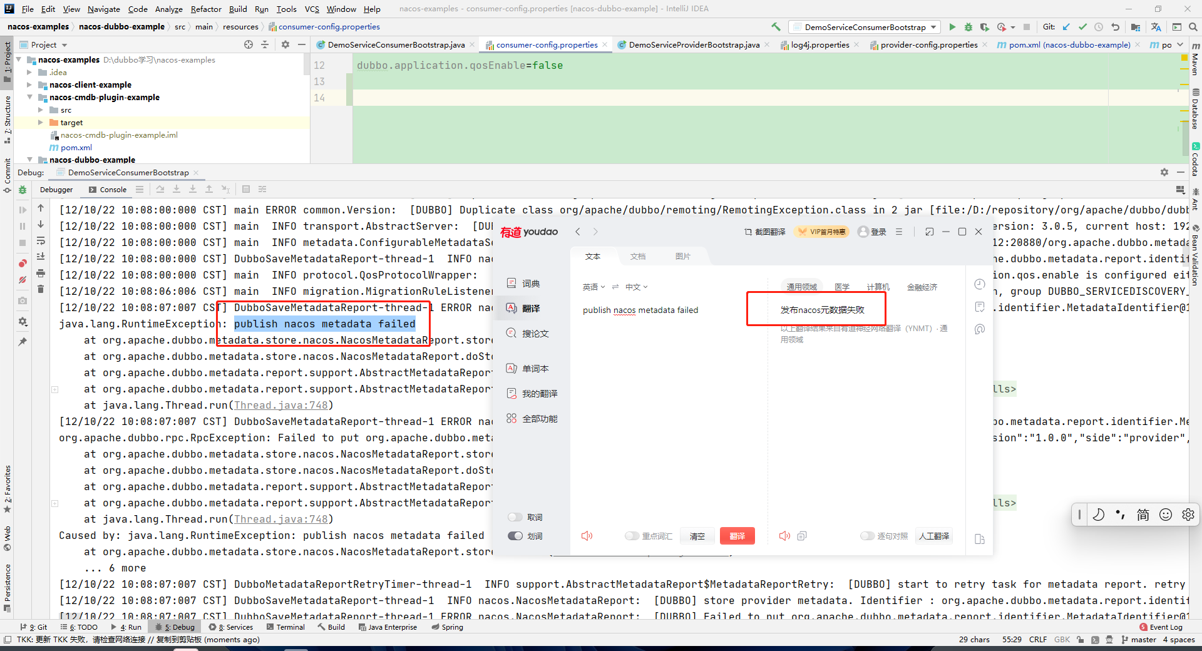1202x651 pixels.
Task: Click CRLF line separator in status bar
Action: pos(1038,639)
